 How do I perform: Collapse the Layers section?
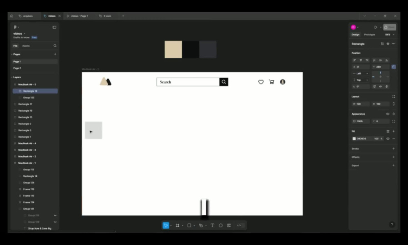pyautogui.click(x=12, y=77)
